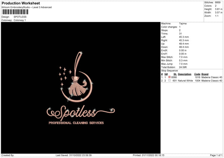Click thread code 1004 in stop row 2
Screen dimensions: 224x158
[x=197, y=81]
